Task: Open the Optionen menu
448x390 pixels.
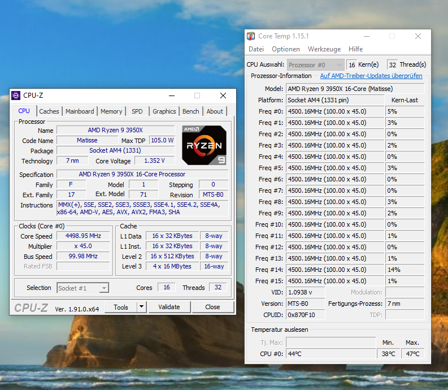Action: (286, 49)
